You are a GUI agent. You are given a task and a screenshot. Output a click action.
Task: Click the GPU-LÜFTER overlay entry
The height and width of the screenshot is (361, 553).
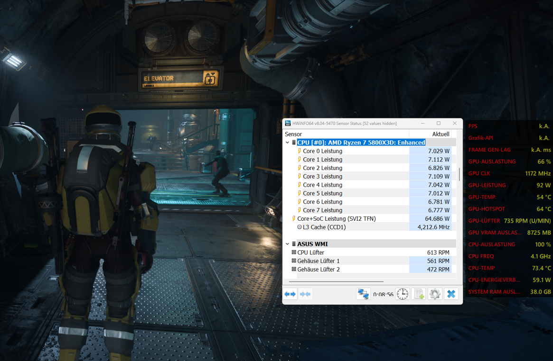coord(509,221)
